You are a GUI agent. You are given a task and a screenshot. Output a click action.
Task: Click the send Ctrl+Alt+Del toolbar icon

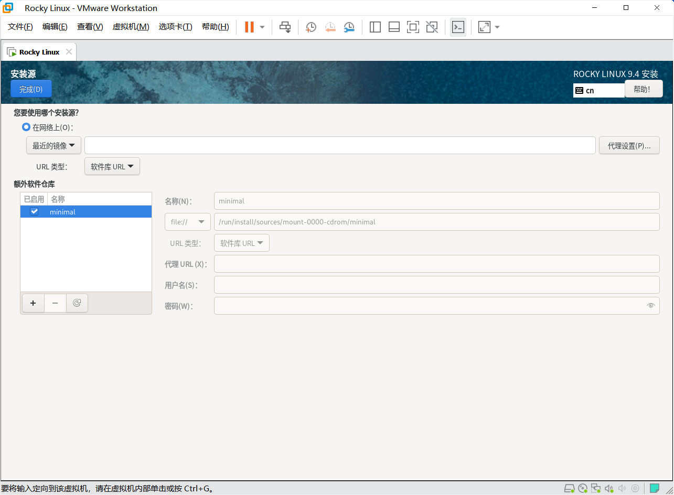285,27
